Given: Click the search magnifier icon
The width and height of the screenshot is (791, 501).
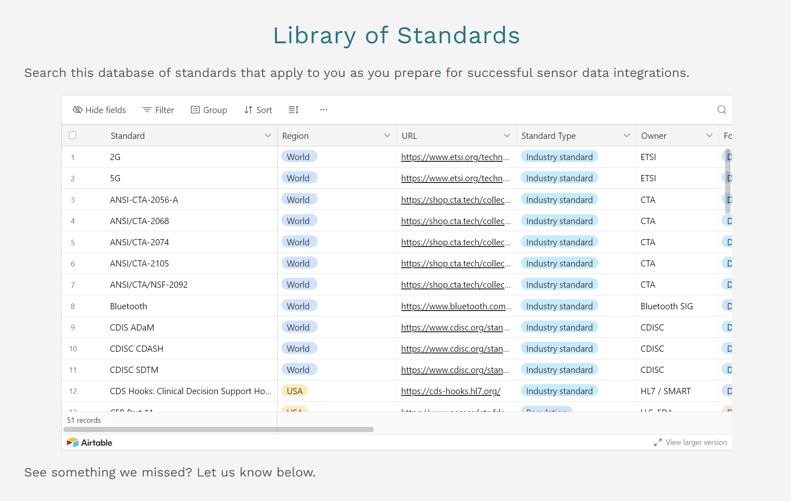Looking at the screenshot, I should pyautogui.click(x=721, y=110).
